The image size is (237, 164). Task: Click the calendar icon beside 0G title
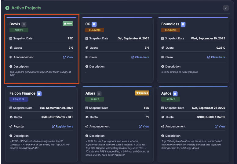coord(94,24)
